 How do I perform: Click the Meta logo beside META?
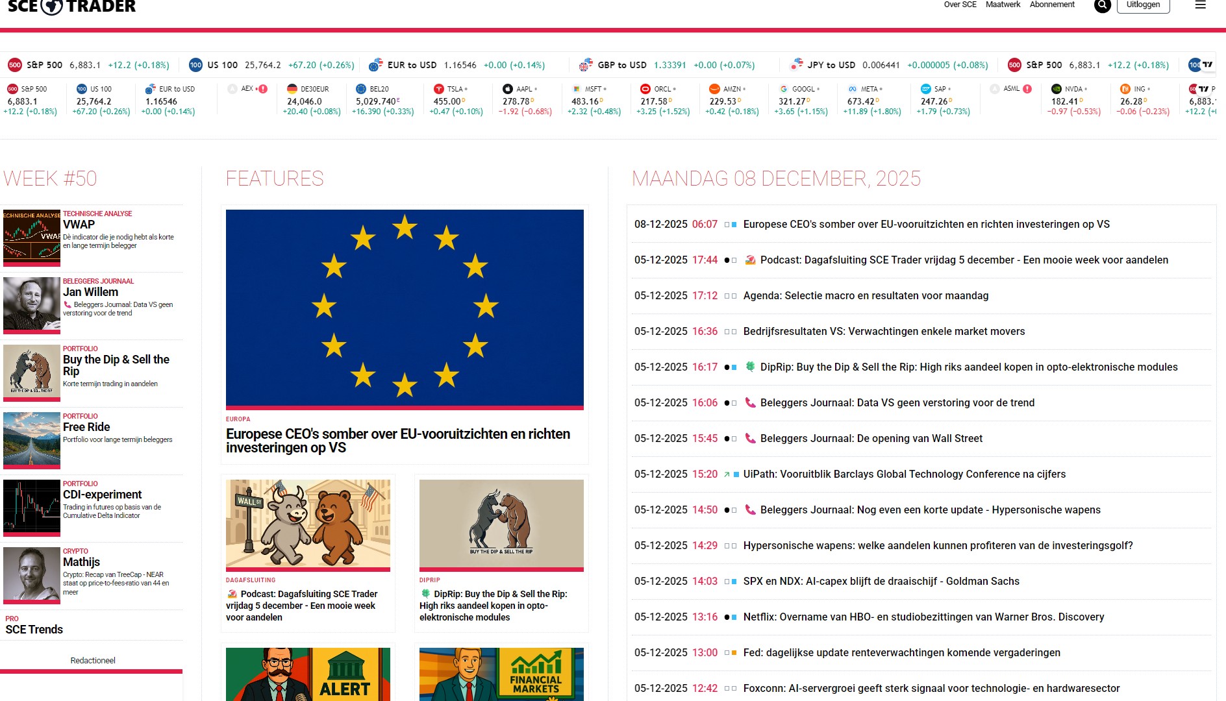[x=853, y=89]
